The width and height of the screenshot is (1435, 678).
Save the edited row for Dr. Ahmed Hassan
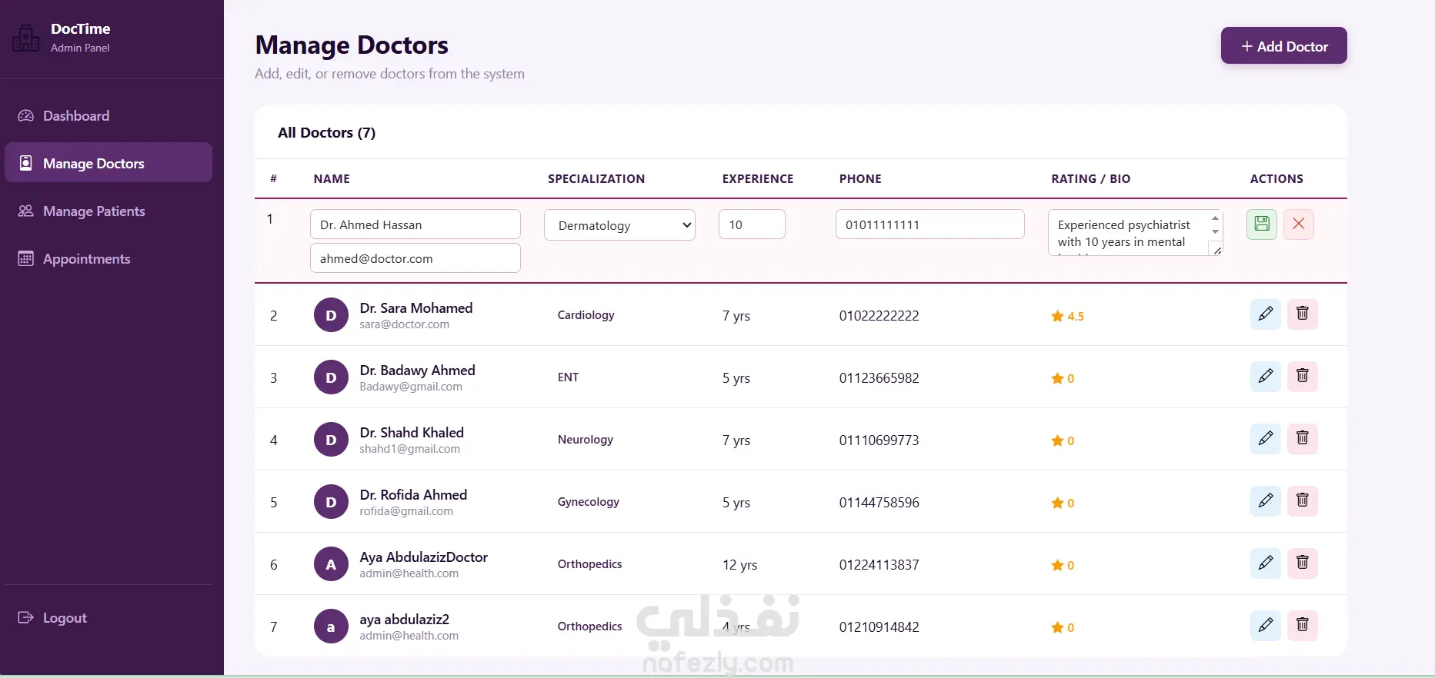click(x=1261, y=224)
